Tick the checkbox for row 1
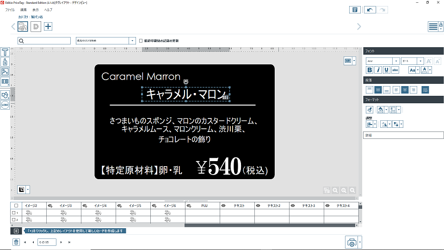This screenshot has width=444, height=250. click(x=14, y=213)
